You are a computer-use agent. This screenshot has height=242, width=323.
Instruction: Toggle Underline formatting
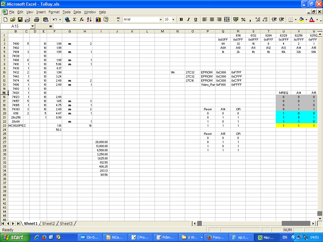pos(196,20)
